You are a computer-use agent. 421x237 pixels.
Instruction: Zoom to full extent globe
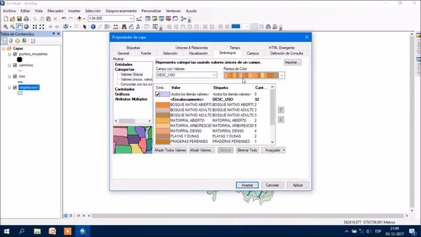(x=26, y=26)
